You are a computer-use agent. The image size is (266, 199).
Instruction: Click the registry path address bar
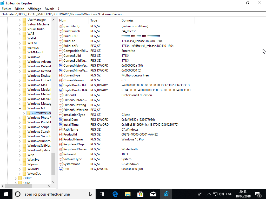click(133, 14)
